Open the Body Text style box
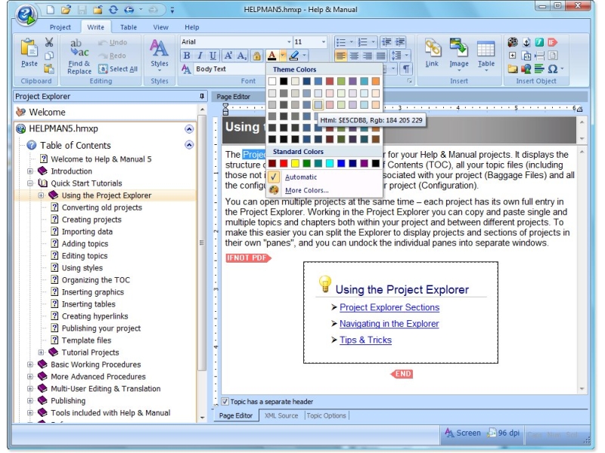 tap(230, 69)
